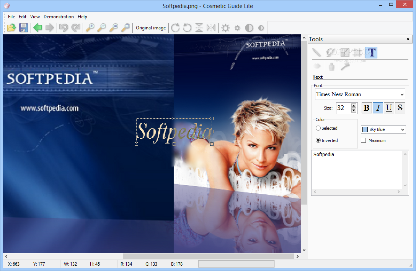Increase contrast with the large half-circle icon

249,28
